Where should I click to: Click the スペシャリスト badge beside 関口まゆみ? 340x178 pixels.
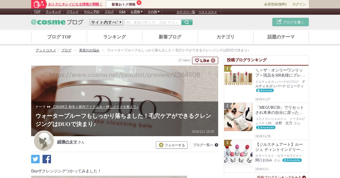click(292, 160)
